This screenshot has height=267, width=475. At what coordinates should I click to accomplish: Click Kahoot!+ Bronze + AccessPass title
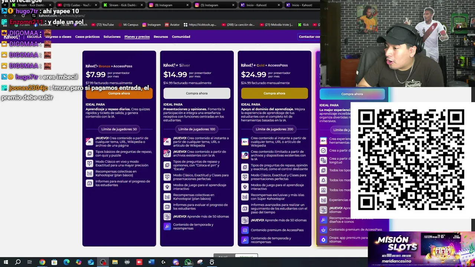pos(109,66)
